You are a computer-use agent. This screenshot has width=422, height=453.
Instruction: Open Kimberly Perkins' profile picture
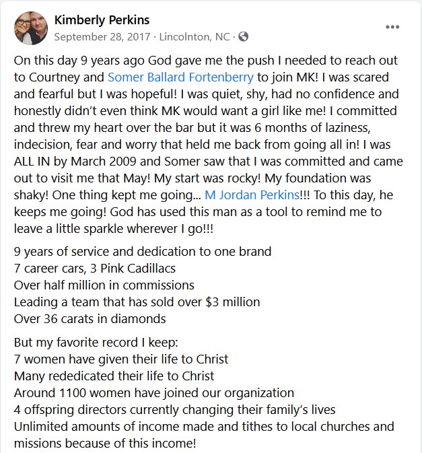[x=31, y=28]
